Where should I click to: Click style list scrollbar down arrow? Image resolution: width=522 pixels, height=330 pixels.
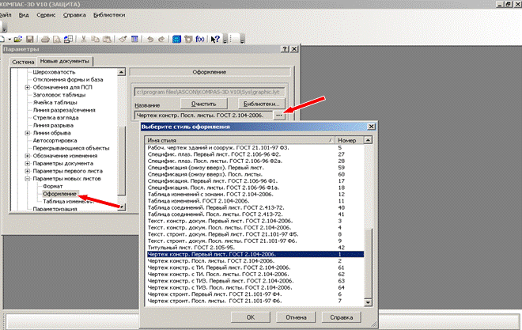[x=368, y=302]
